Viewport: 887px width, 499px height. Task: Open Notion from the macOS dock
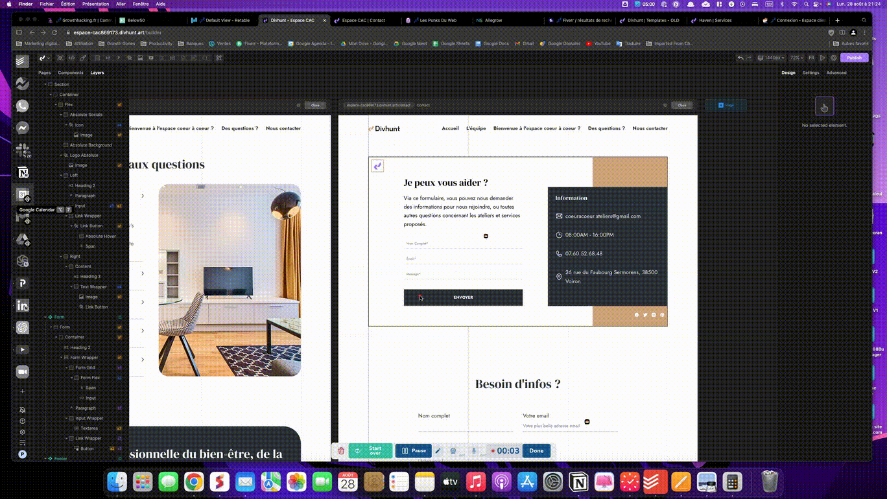pyautogui.click(x=578, y=482)
